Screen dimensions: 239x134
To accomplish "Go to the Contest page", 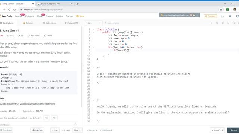I will coord(49,16).
